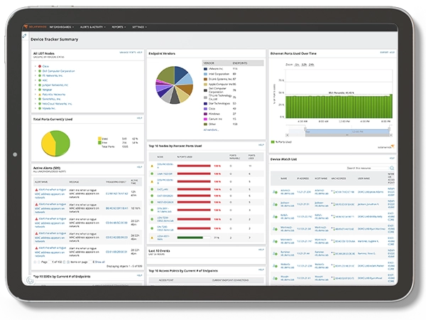Image resolution: width=426 pixels, height=320 pixels.
Task: Click the first rogue MAC alert icon
Action: pyautogui.click(x=36, y=188)
